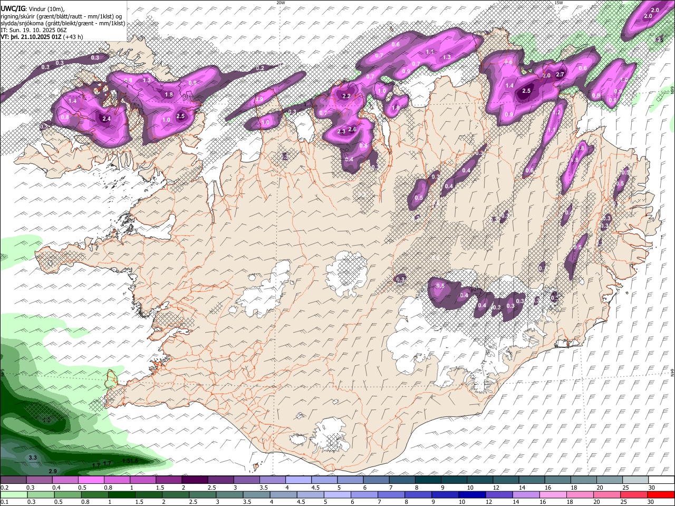Click the bright pink 0.5 snow scale swatch
Image resolution: width=675 pixels, height=506 pixels.
(x=91, y=480)
